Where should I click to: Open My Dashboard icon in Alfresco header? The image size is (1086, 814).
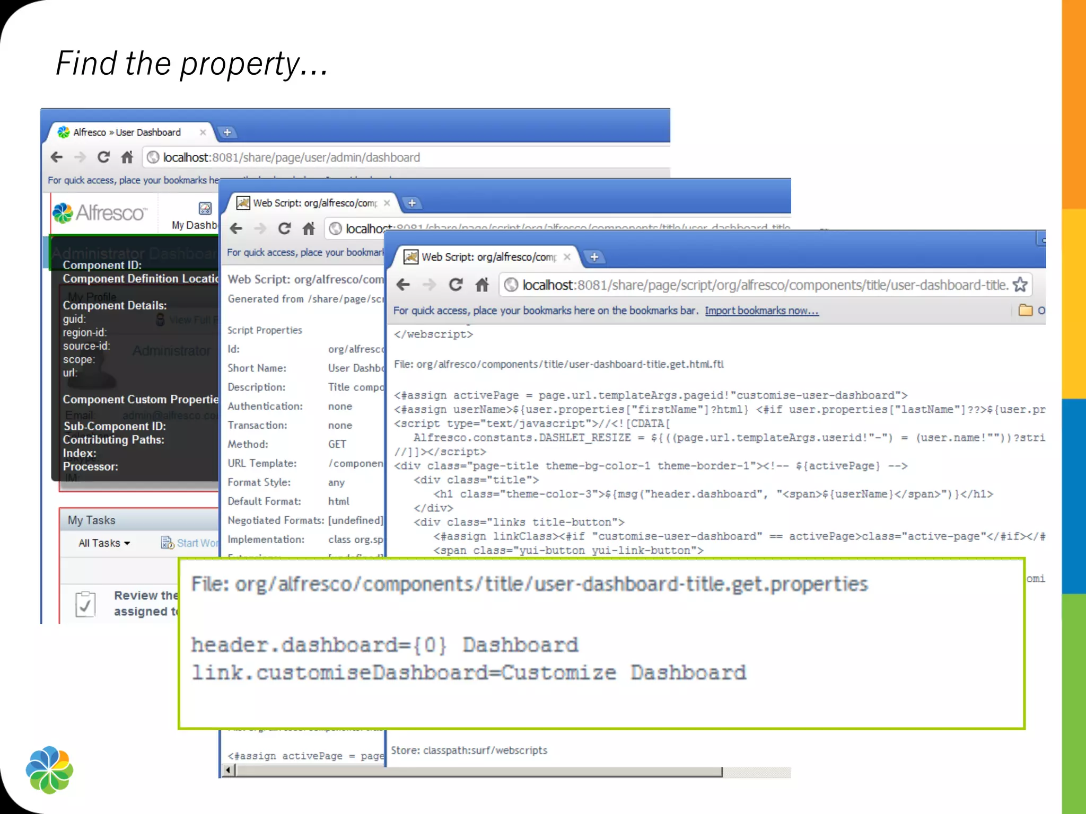tap(205, 208)
